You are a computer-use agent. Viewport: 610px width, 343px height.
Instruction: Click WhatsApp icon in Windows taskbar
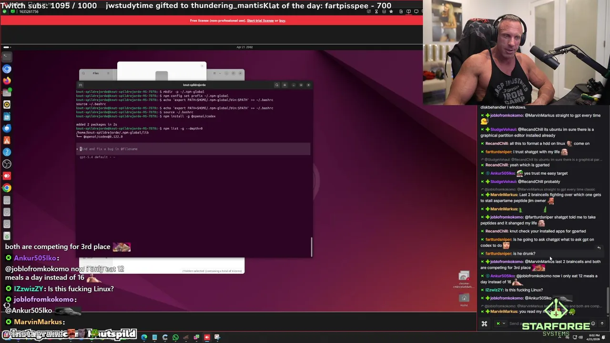point(175,337)
